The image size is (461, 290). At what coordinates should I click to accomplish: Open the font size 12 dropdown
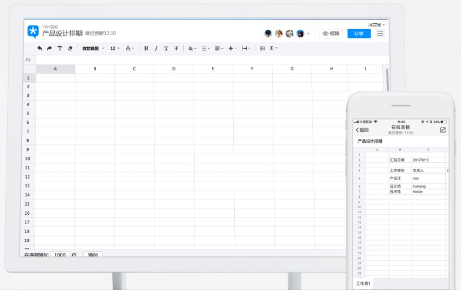(114, 48)
